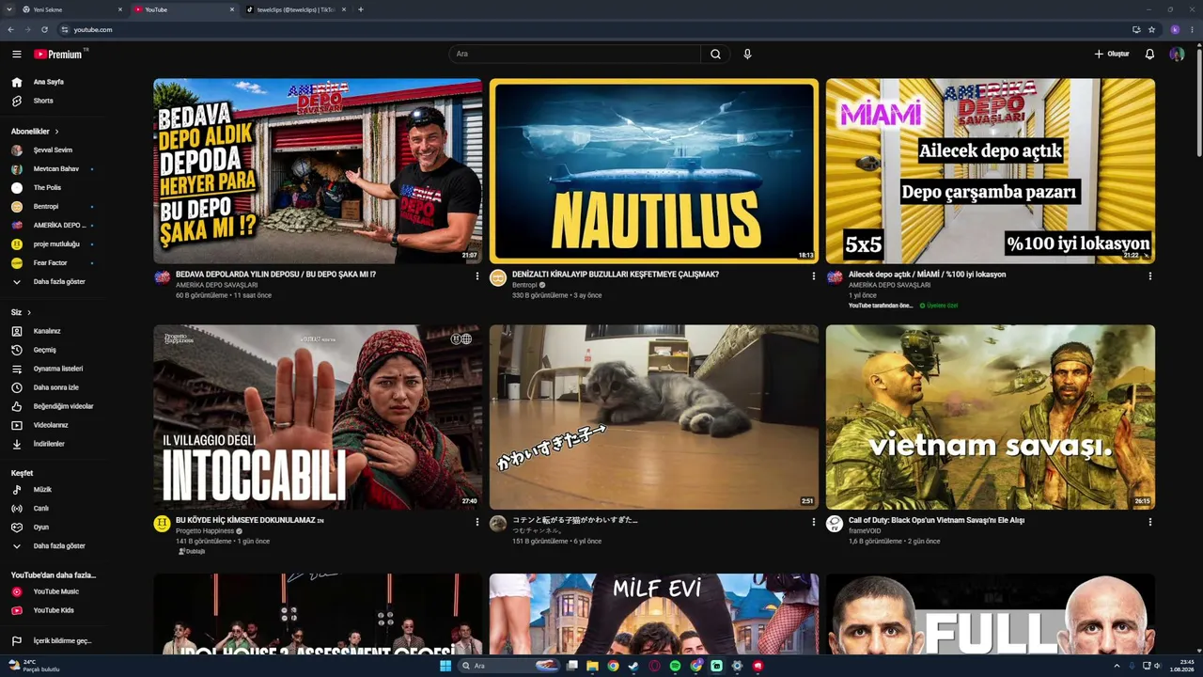Close the Yeni Sekme tab
Screen dimensions: 1203x677
tap(120, 9)
